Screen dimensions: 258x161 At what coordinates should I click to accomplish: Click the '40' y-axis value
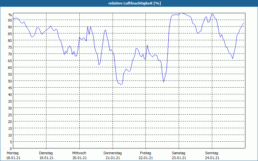coord(10,95)
